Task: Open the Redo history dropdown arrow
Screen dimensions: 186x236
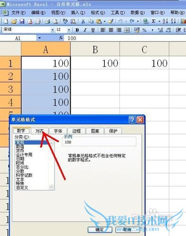Action: point(138,21)
